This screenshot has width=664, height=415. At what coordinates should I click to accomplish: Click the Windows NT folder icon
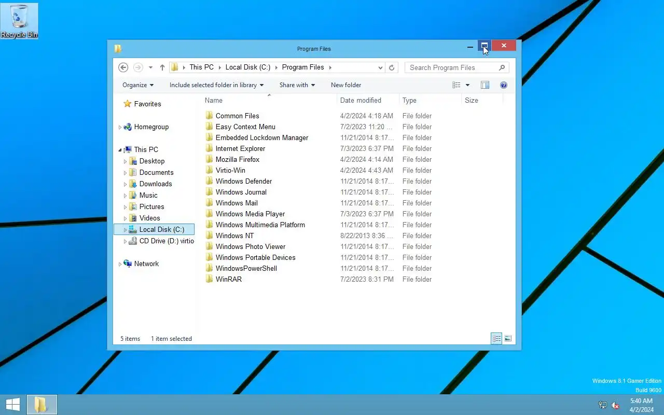(x=210, y=235)
